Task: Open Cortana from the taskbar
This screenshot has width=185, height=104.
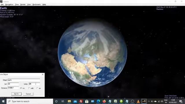Action: (56, 101)
